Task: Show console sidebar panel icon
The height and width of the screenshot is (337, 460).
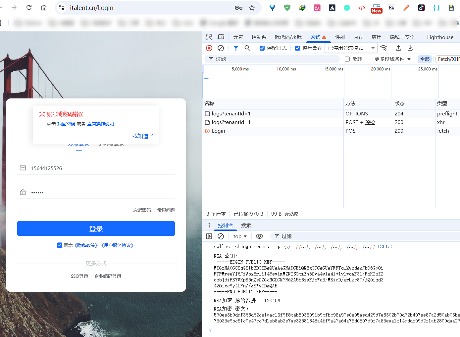Action: coord(209,236)
